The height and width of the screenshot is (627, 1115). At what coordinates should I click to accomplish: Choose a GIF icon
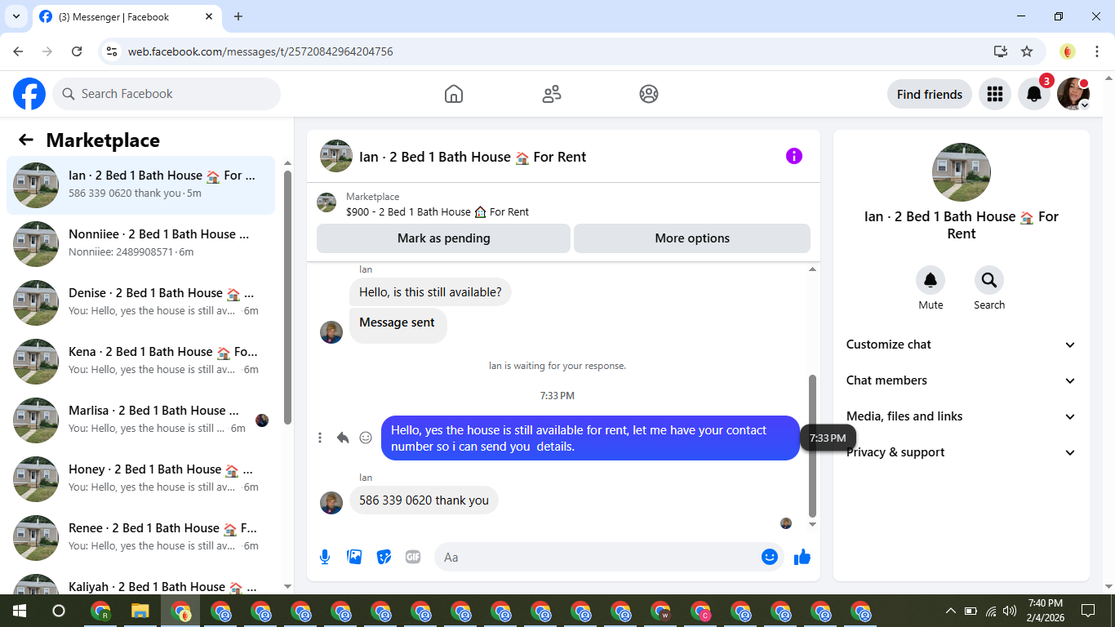(413, 557)
